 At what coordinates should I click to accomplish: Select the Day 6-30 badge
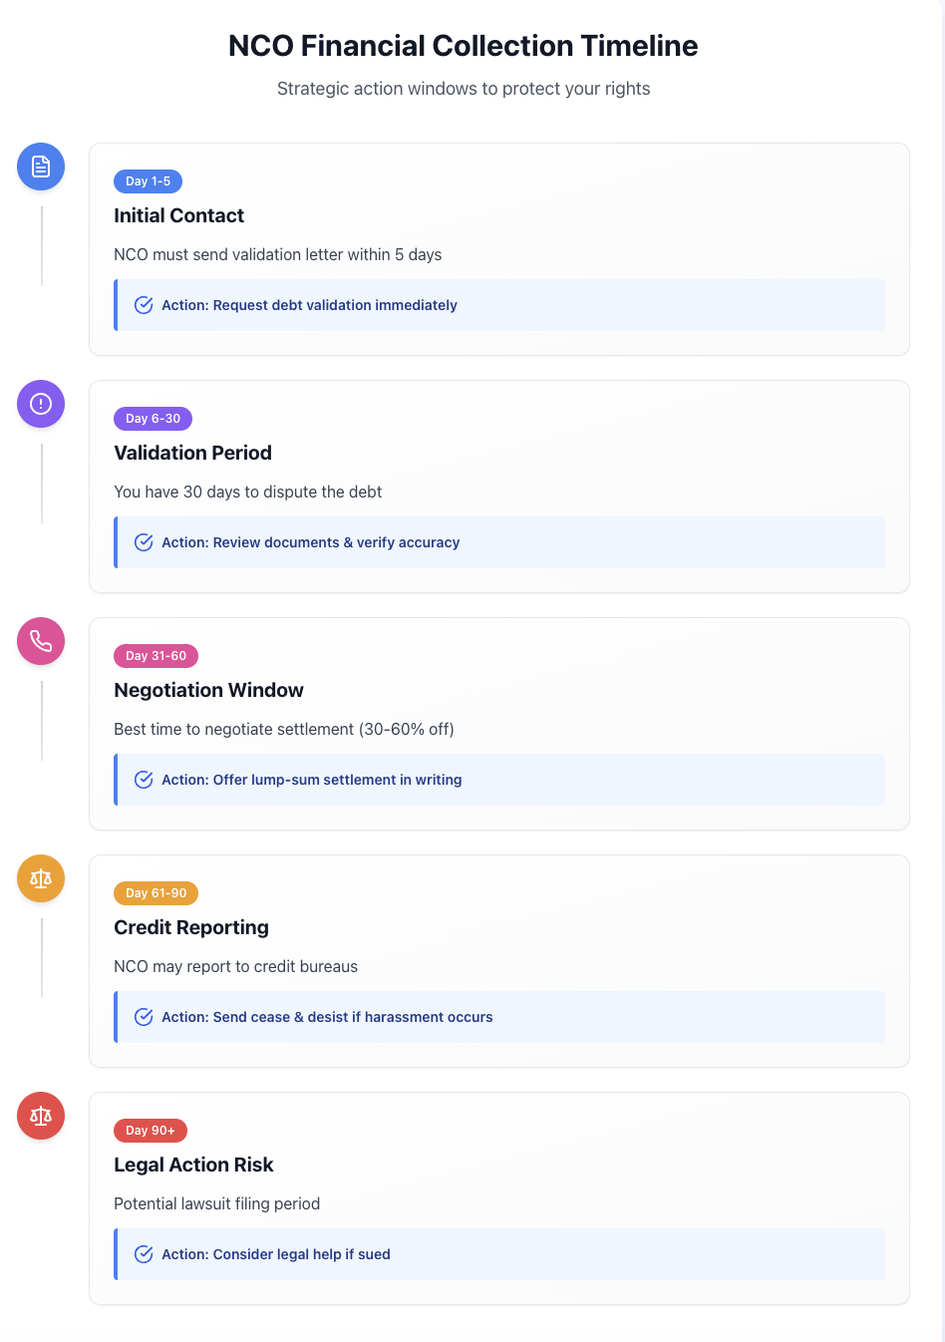click(x=153, y=419)
